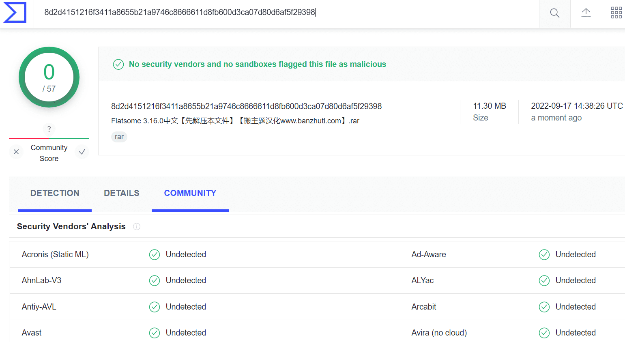Click the Arcabit vendor name
Image resolution: width=625 pixels, height=342 pixels.
pos(424,307)
